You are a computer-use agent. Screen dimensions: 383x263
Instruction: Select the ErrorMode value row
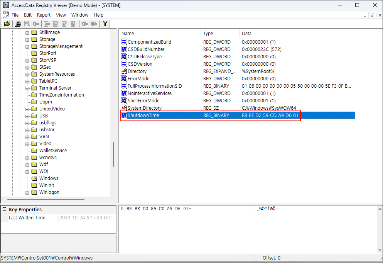pos(238,78)
